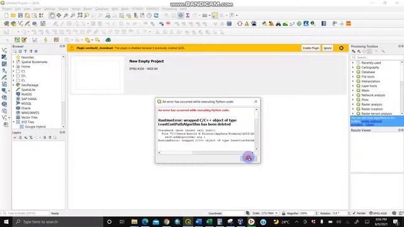This screenshot has width=404, height=227.
Task: Toggle the Render checkbox in status bar
Action: tap(354, 213)
